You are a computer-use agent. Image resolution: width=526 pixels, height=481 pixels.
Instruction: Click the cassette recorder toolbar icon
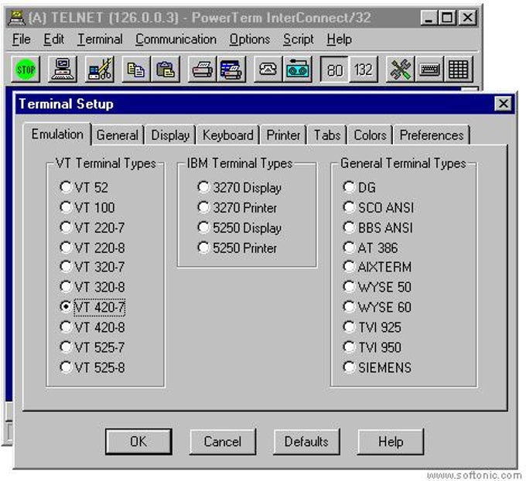[298, 70]
